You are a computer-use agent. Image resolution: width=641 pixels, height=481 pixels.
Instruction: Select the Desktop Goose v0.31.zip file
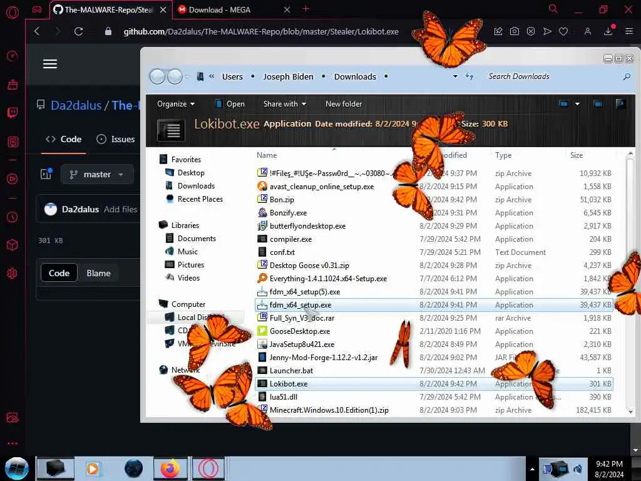pos(434,265)
